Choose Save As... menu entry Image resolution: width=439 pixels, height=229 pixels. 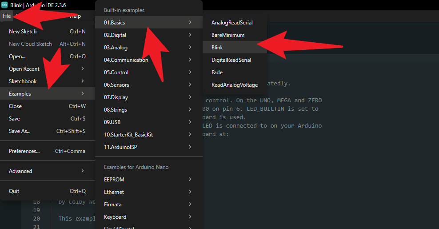47,131
